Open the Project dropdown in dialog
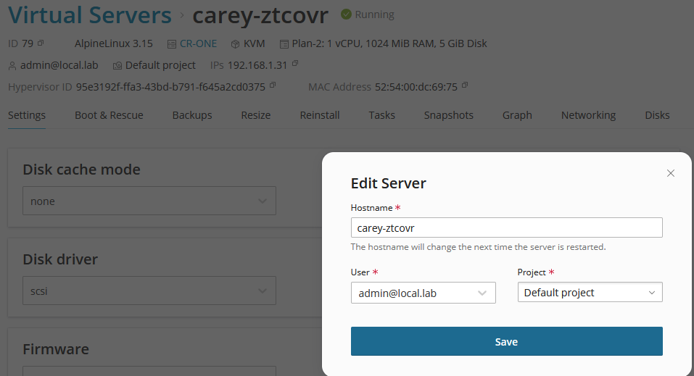694x376 pixels. (x=590, y=293)
